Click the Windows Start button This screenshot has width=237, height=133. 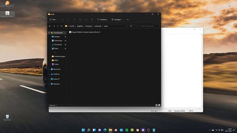83,130
